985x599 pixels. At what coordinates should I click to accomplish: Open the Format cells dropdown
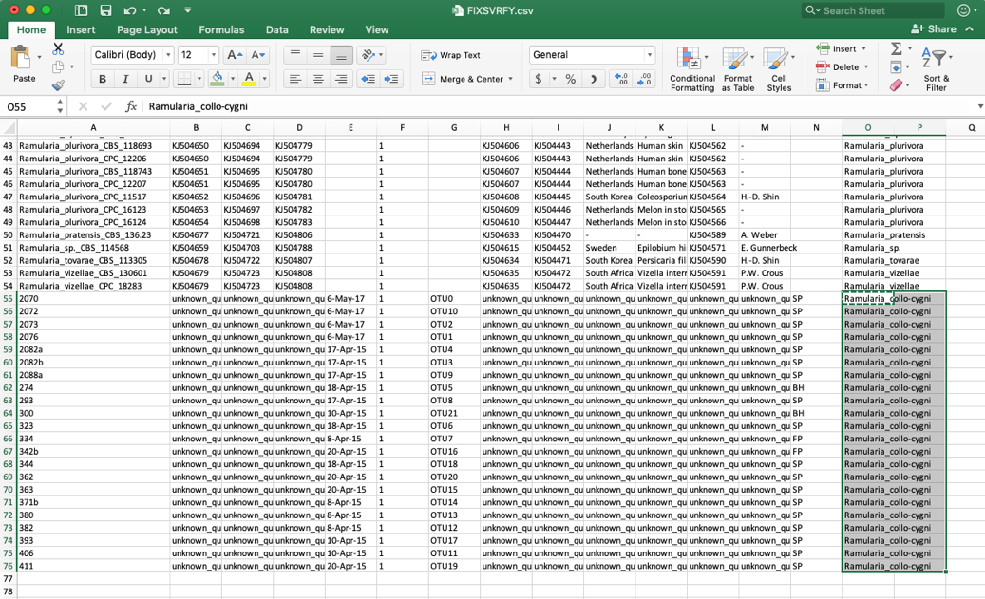tap(841, 85)
